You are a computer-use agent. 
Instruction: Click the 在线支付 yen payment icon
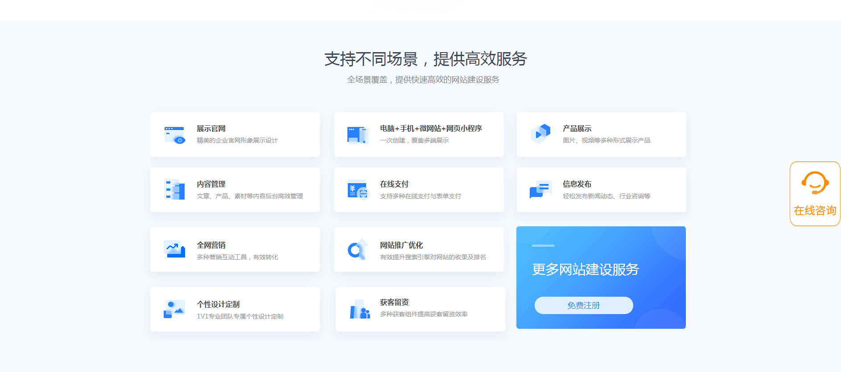click(x=358, y=190)
